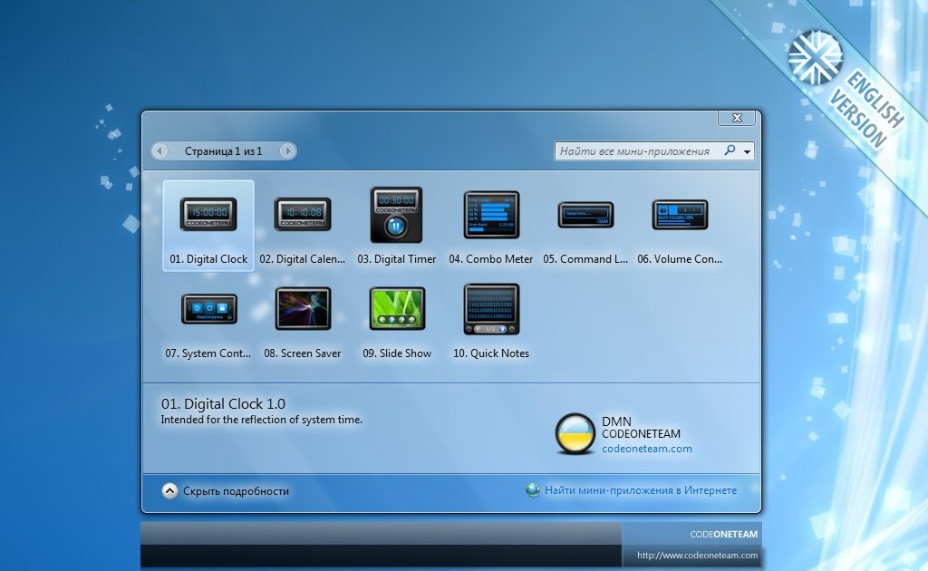
Task: Select the Combo Meter gadget icon
Action: tap(490, 215)
